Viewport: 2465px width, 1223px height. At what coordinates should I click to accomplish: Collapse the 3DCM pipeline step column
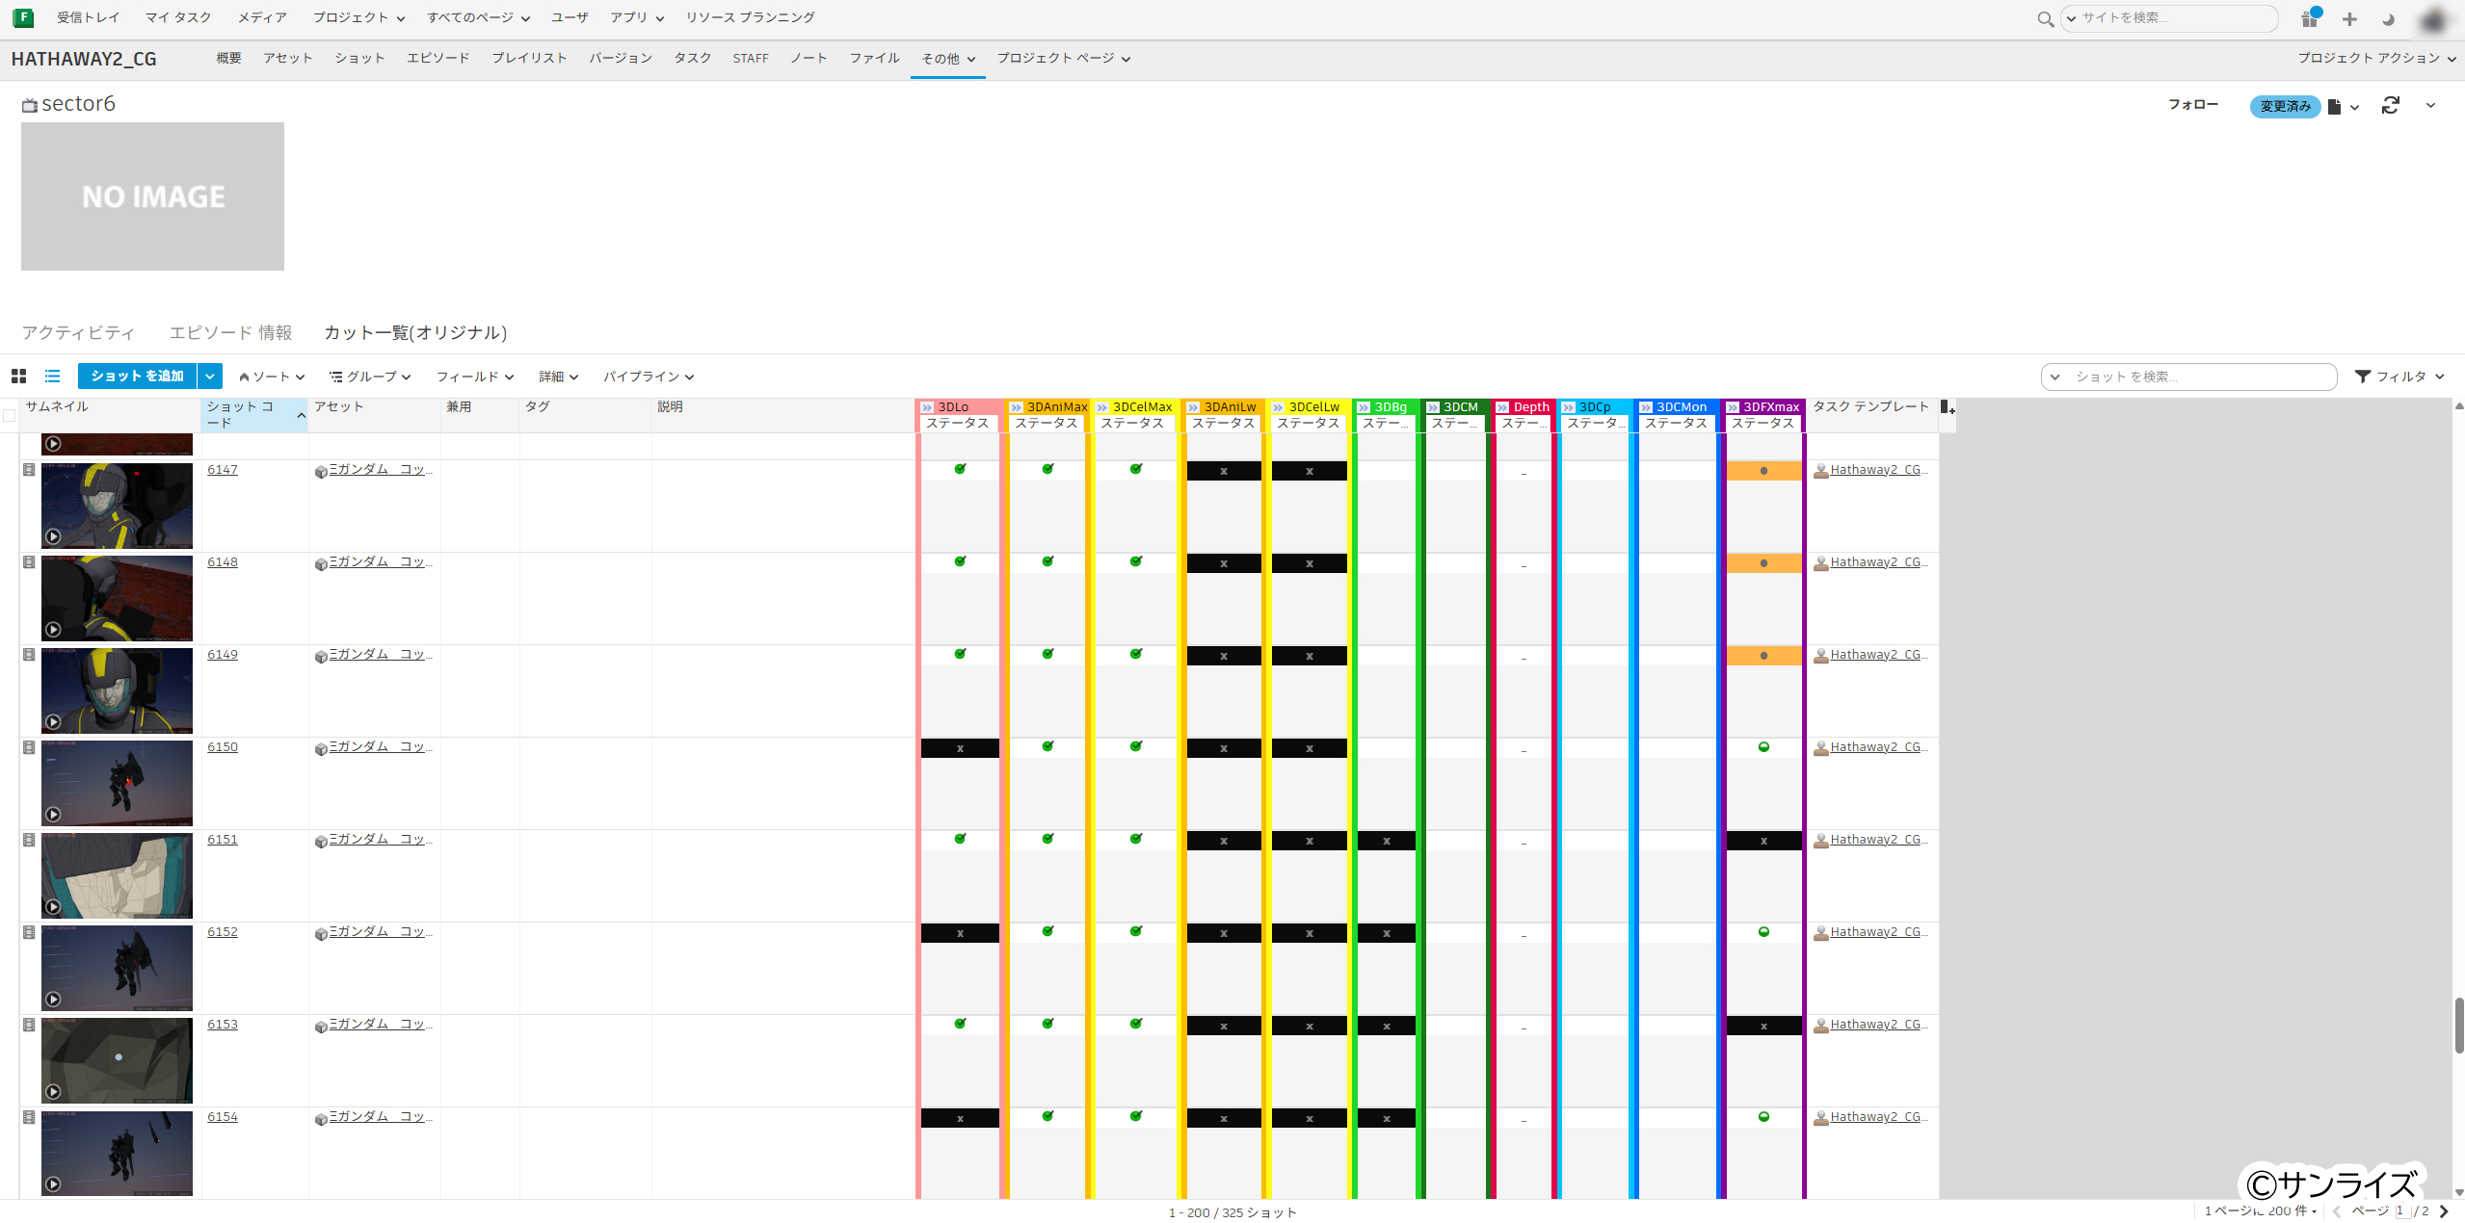pos(1432,407)
